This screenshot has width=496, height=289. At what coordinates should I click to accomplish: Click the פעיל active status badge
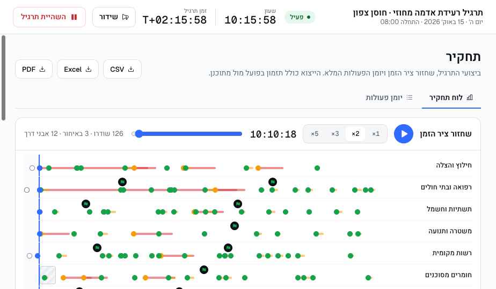pyautogui.click(x=300, y=17)
